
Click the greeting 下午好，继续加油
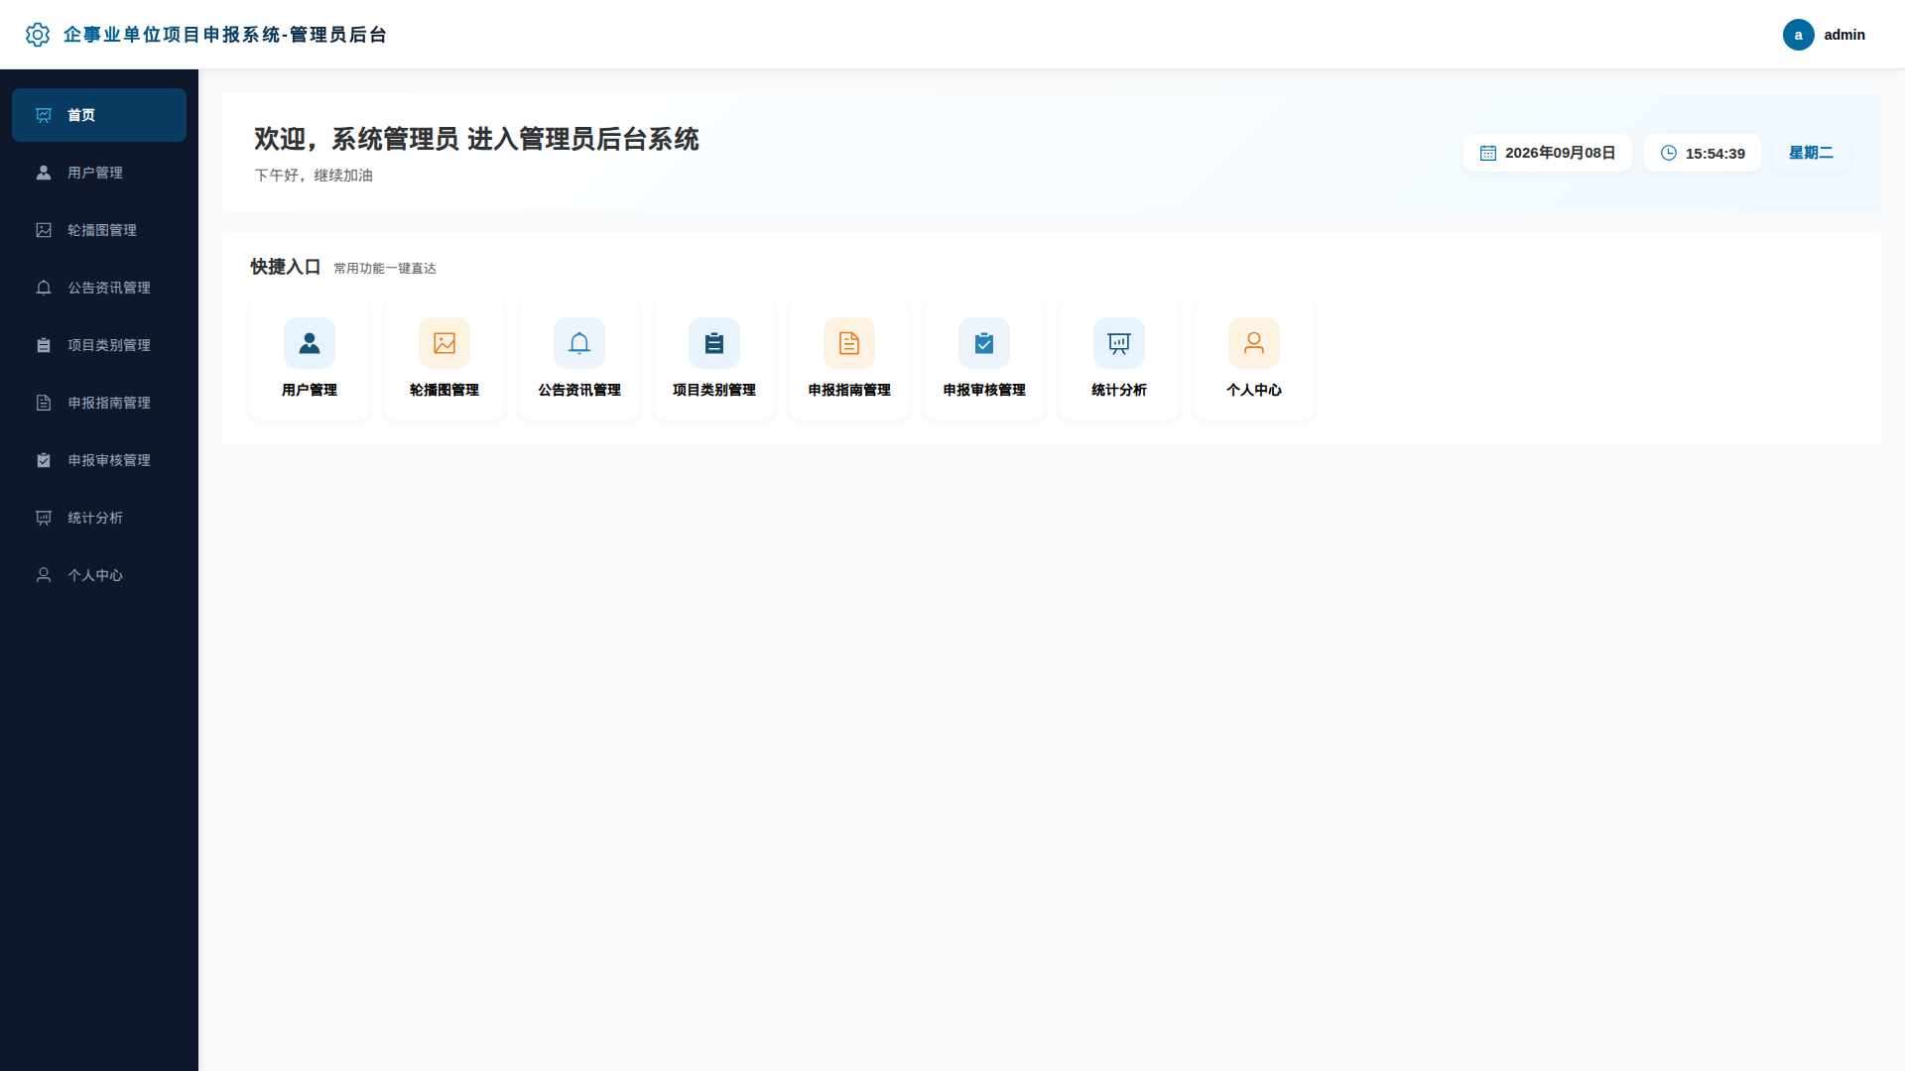coord(314,175)
